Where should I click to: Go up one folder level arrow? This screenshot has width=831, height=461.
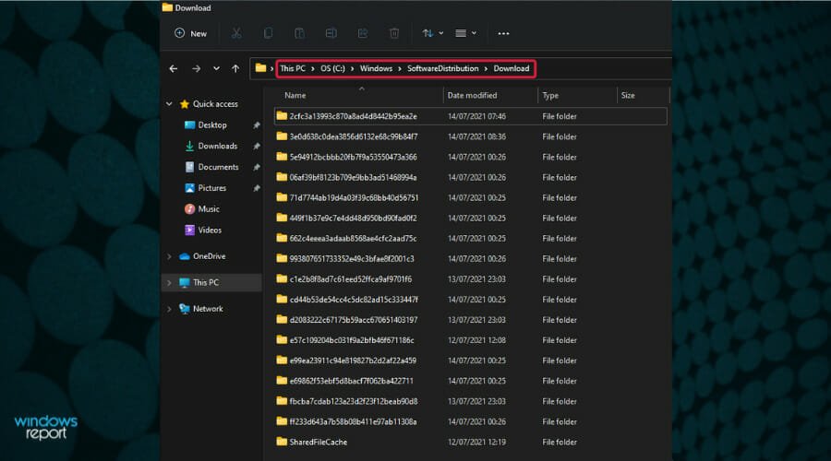[235, 69]
